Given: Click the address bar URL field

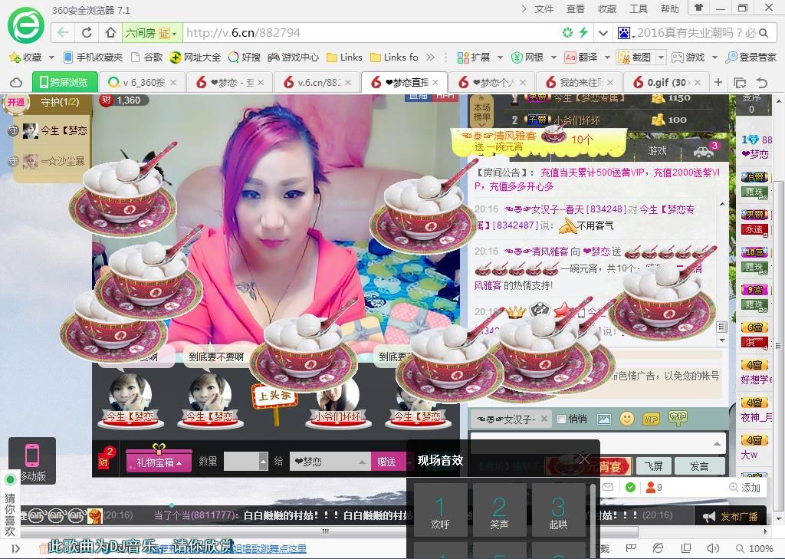Looking at the screenshot, I should click(370, 32).
